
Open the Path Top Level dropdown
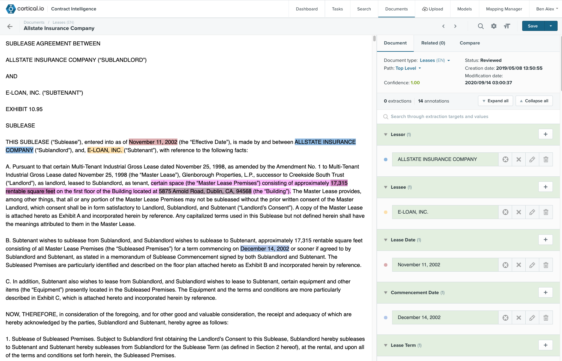408,68
